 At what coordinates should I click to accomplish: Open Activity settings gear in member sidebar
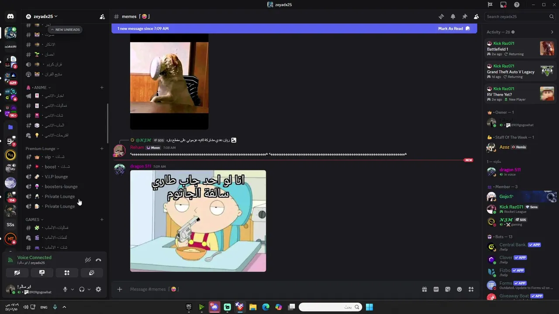[x=513, y=32]
